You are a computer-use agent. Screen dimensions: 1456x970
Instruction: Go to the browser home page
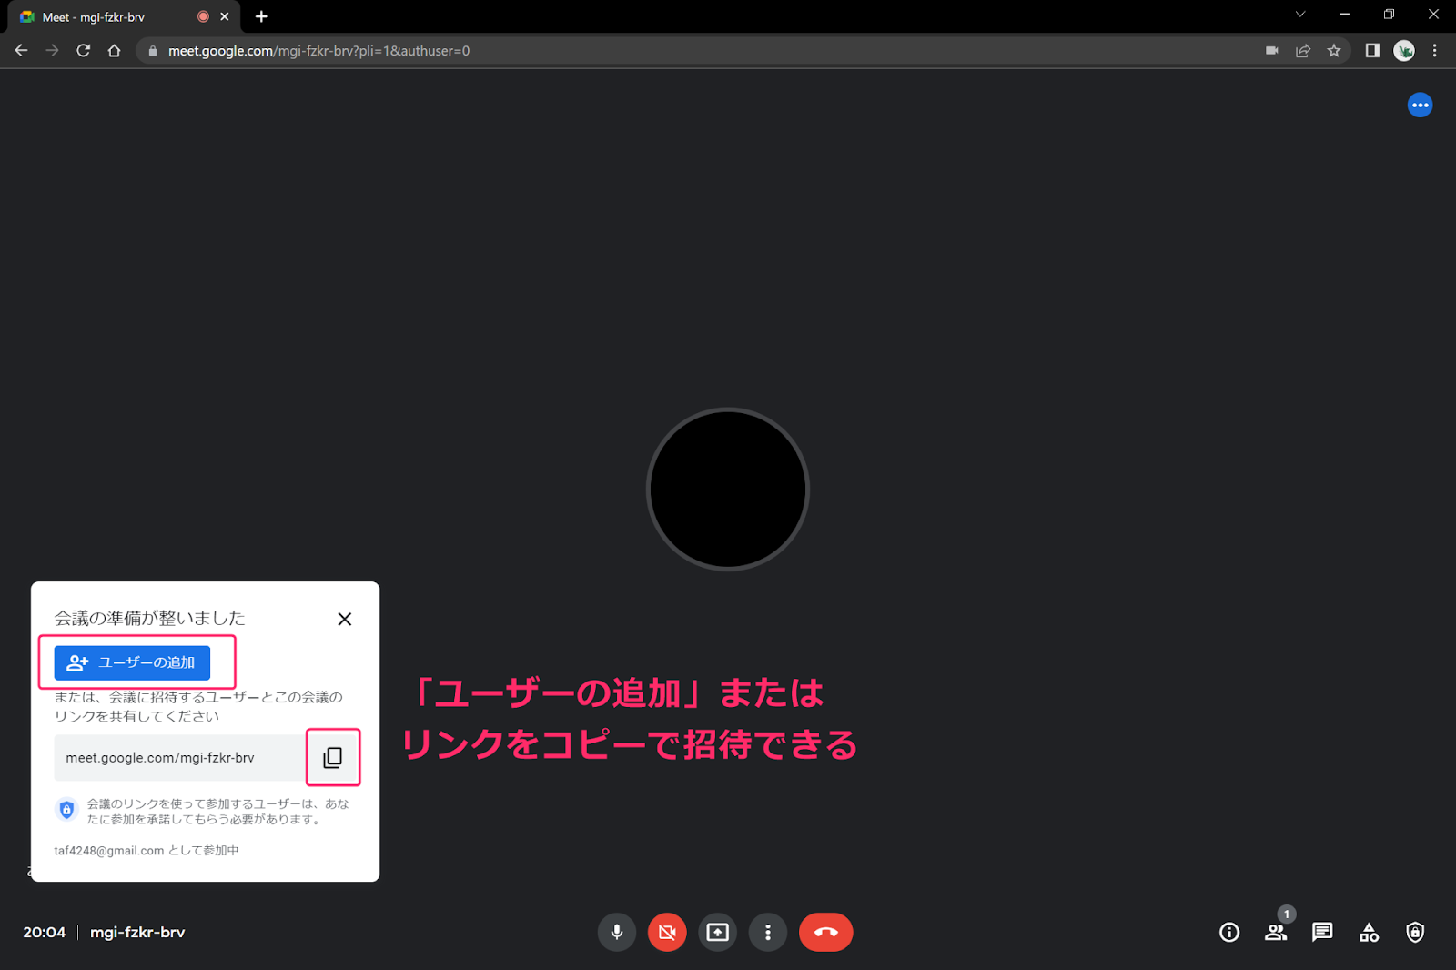point(114,51)
